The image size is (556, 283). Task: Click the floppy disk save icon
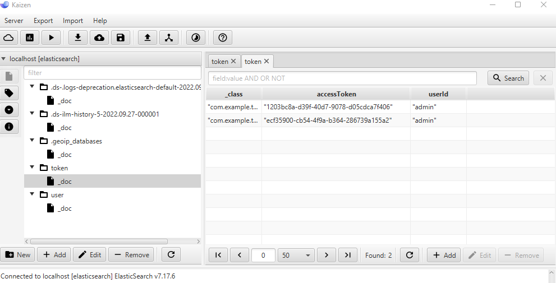[121, 38]
